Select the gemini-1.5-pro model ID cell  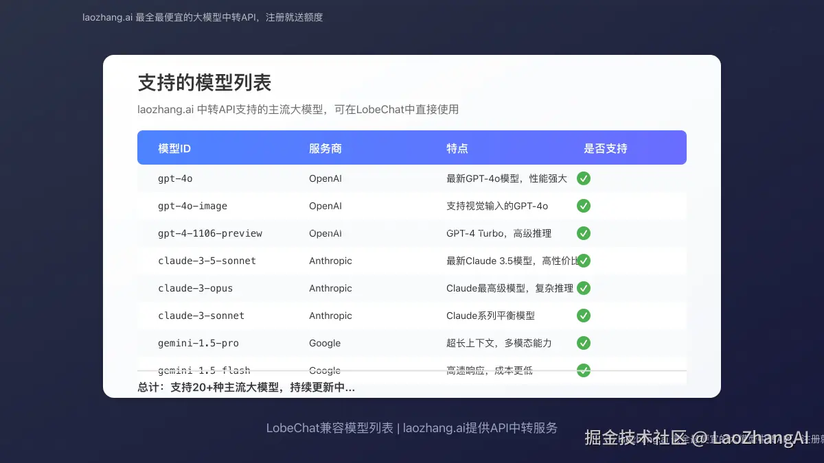[198, 343]
